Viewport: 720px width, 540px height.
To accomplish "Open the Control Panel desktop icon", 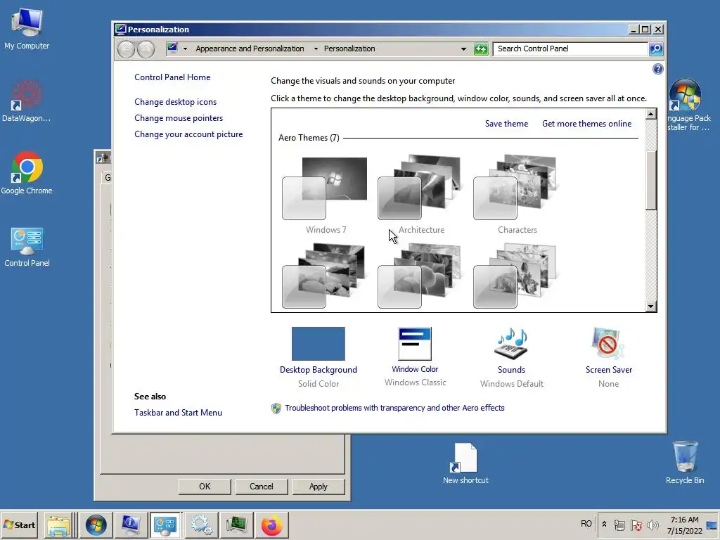I will [x=27, y=247].
